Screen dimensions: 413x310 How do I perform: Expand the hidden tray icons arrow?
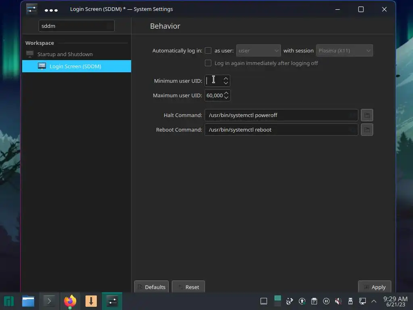374,301
